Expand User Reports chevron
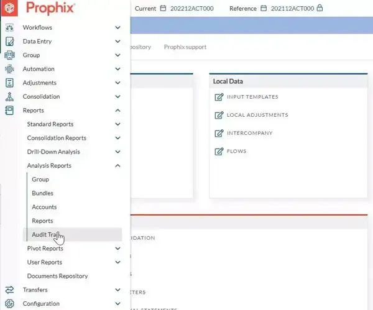373x310 pixels. pos(117,262)
